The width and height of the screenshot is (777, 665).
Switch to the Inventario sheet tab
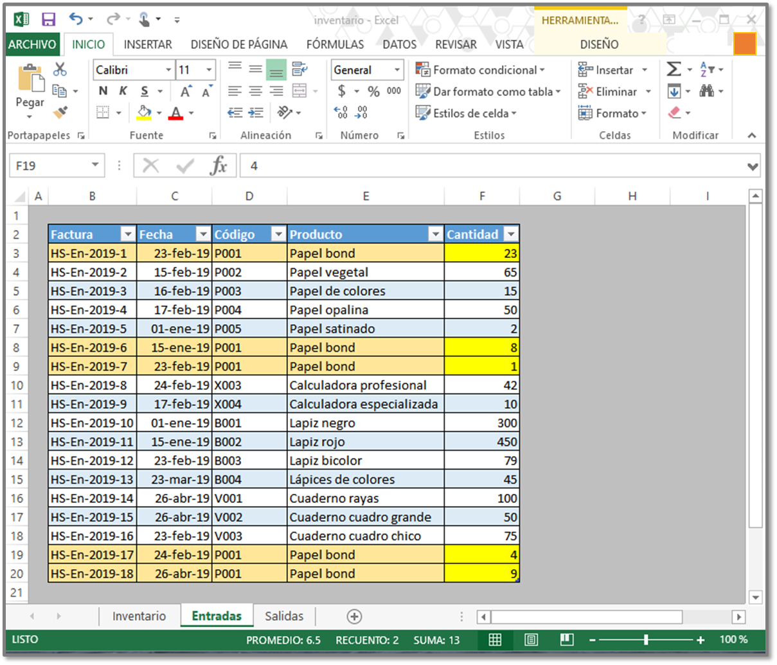point(139,616)
